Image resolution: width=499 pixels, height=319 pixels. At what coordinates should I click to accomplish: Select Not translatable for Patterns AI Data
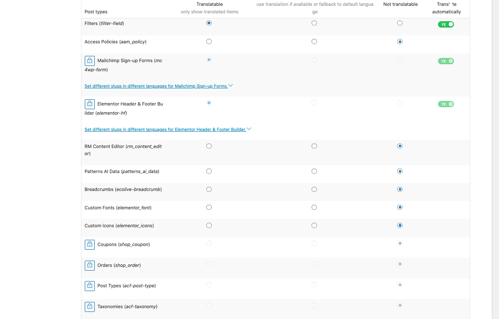(x=400, y=171)
